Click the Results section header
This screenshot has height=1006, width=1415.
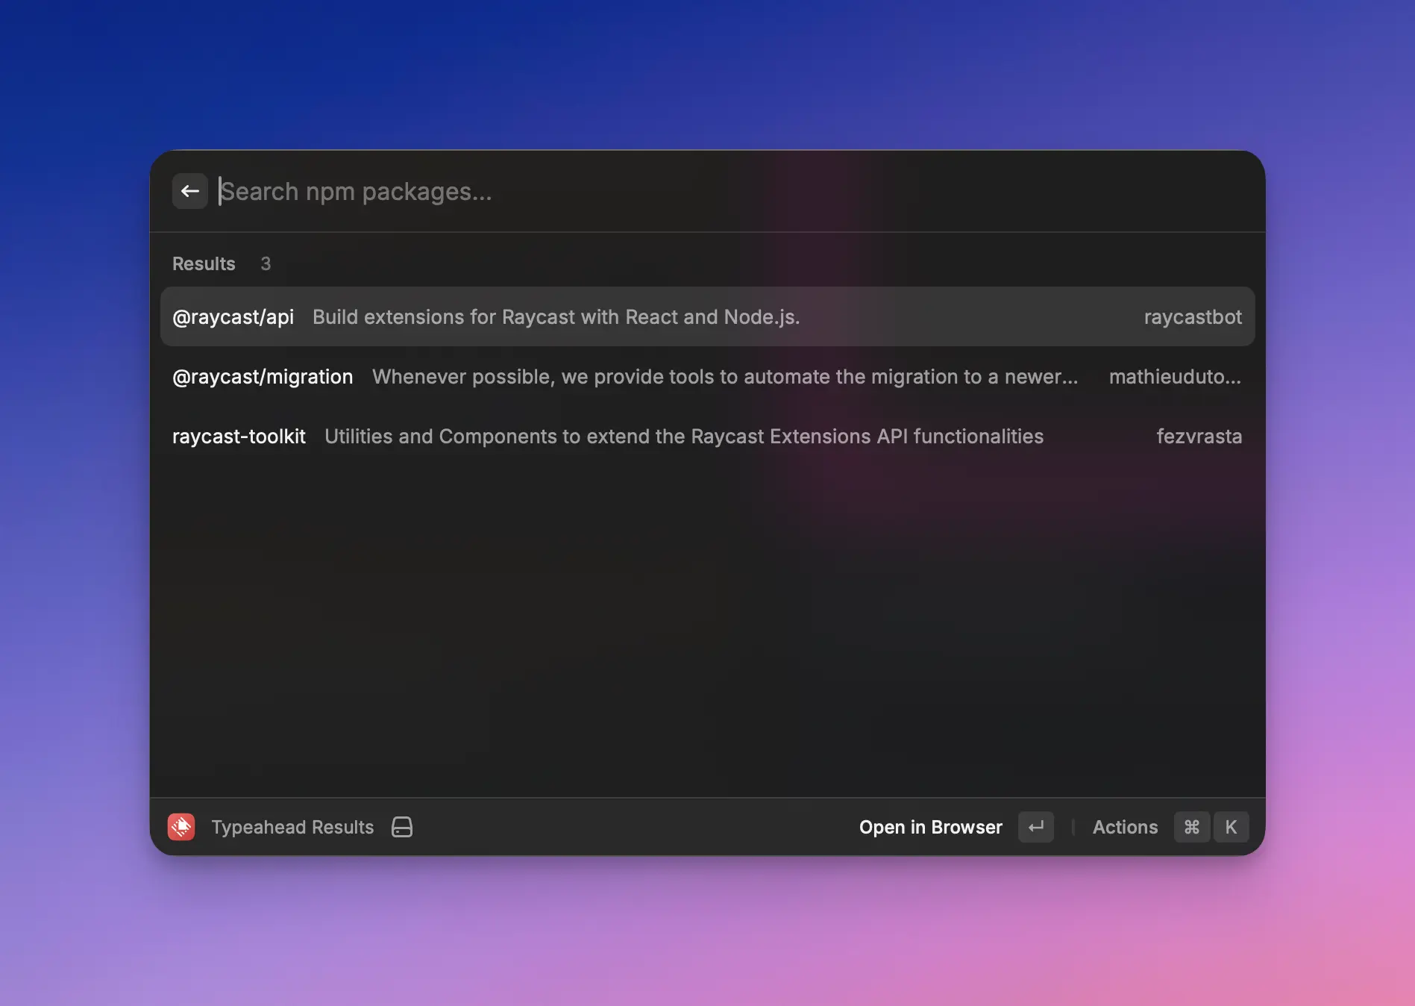pos(204,264)
